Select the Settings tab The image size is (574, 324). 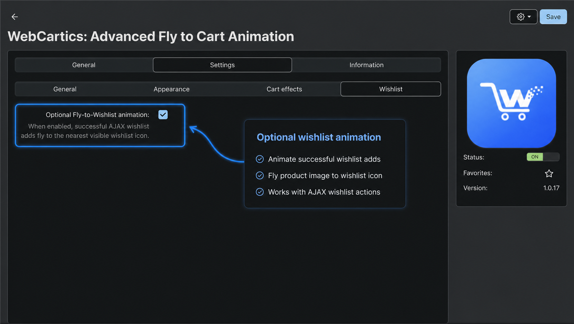tap(222, 65)
